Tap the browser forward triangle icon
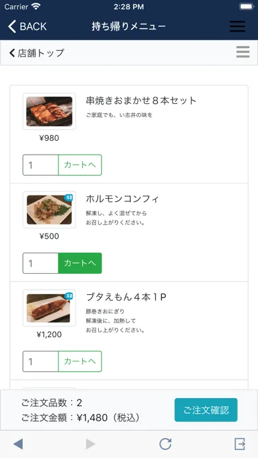Screen dimensions: 258x458 coord(91,444)
